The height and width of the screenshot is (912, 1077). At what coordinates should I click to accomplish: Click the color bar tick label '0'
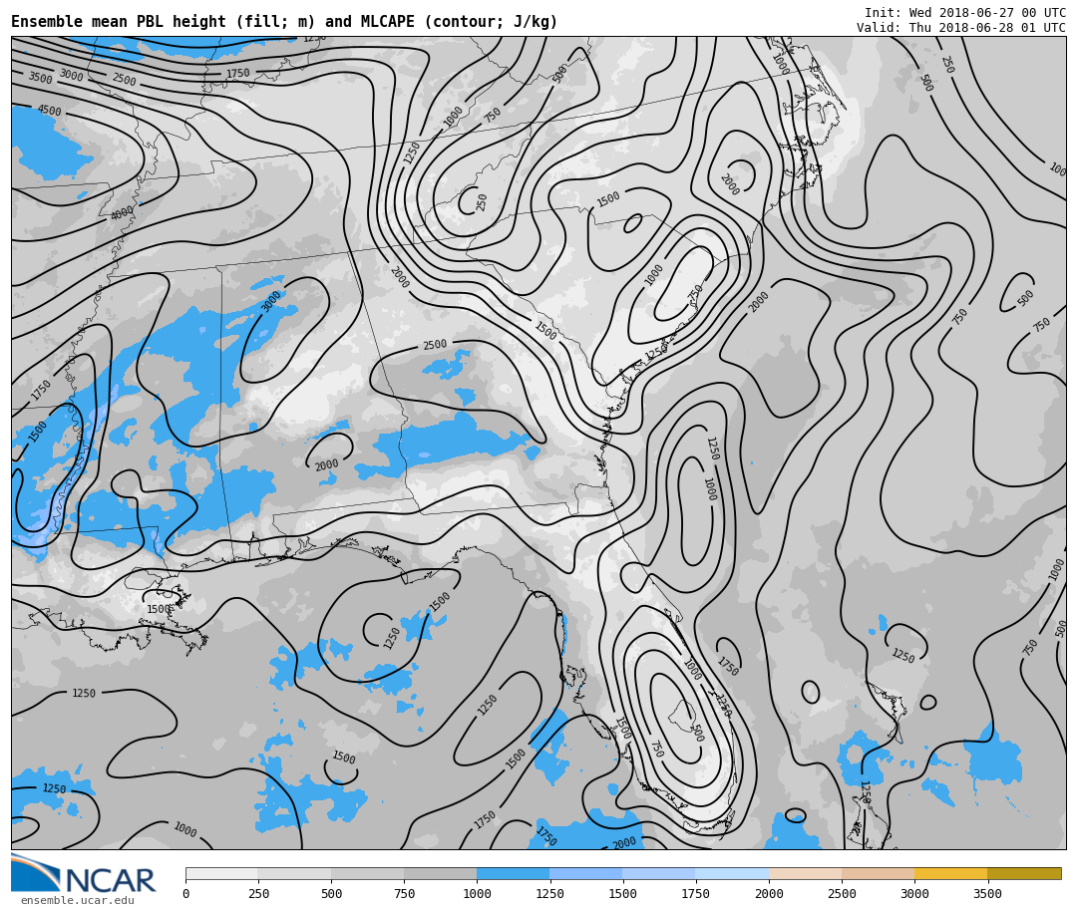click(186, 893)
